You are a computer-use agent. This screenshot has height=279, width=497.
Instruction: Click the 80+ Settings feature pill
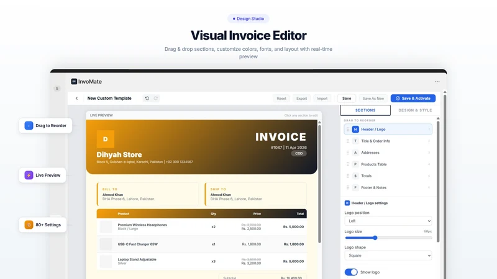[x=43, y=225]
